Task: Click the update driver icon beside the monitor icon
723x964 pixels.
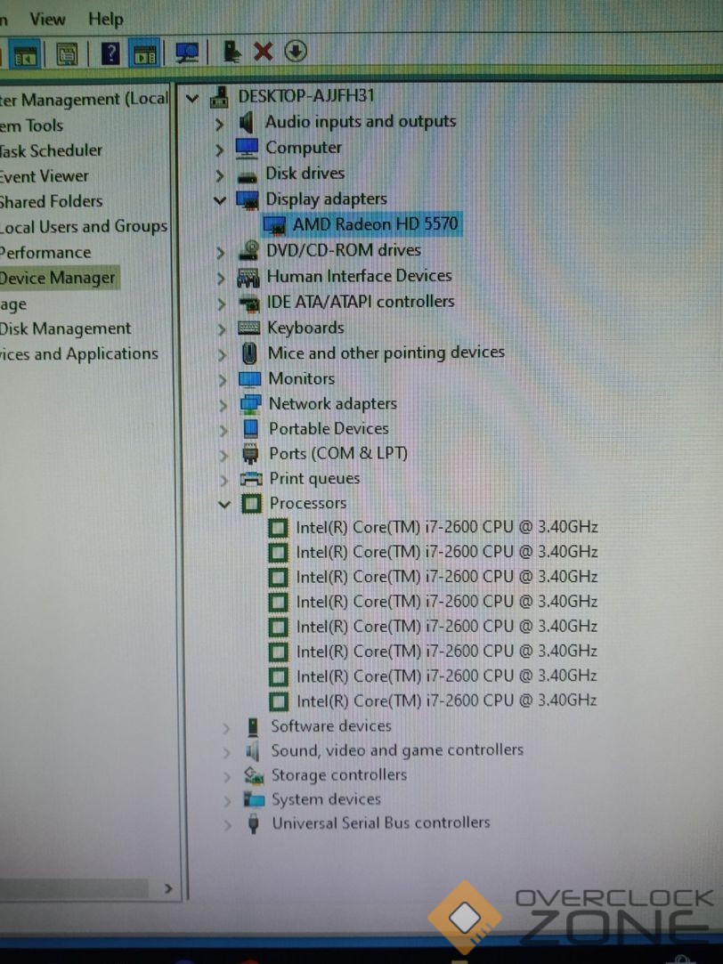Action: coord(232,52)
